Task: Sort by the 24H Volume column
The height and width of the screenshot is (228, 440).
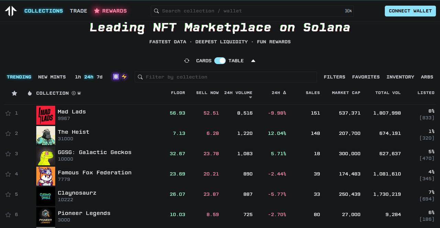Action: 238,93
